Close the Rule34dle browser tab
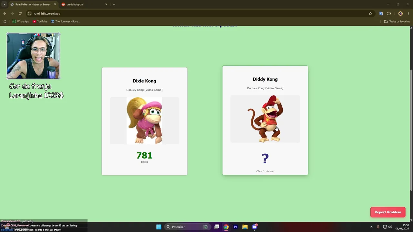This screenshot has width=413, height=232. (x=55, y=4)
